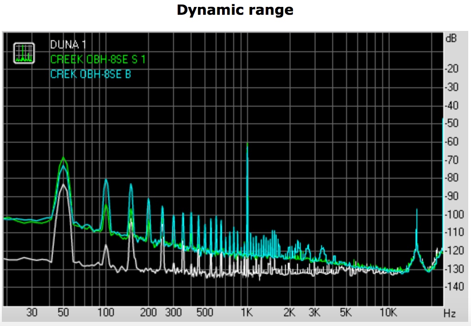Click the Dynamic range chart title
471x326 pixels.
click(x=235, y=10)
